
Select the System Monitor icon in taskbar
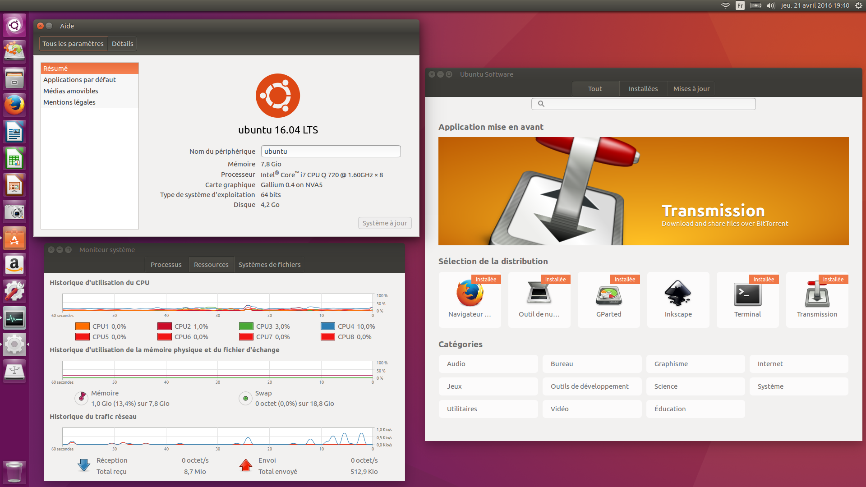15,316
